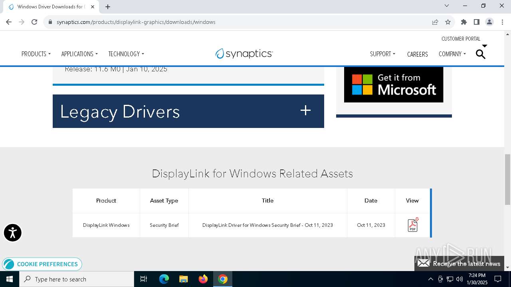Click the Product column header
Viewport: 511px width, 287px height.
click(x=106, y=201)
